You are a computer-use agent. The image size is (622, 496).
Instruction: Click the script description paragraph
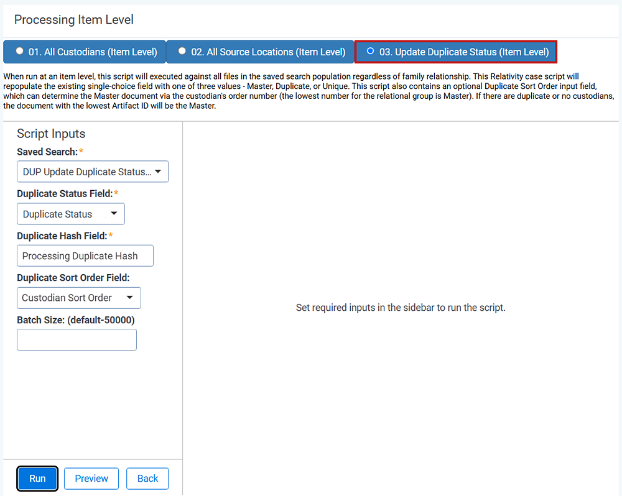pos(309,91)
